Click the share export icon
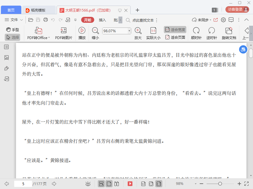This screenshot has width=253, height=189. pos(216,20)
